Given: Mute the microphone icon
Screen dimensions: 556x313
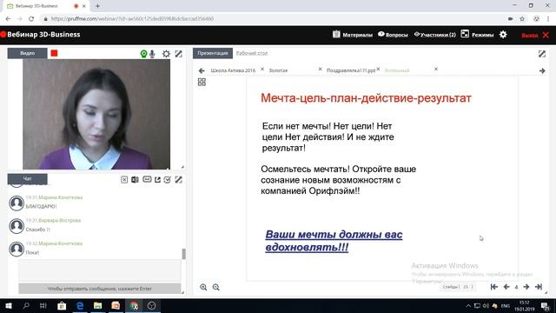Looking at the screenshot, I should (152, 54).
